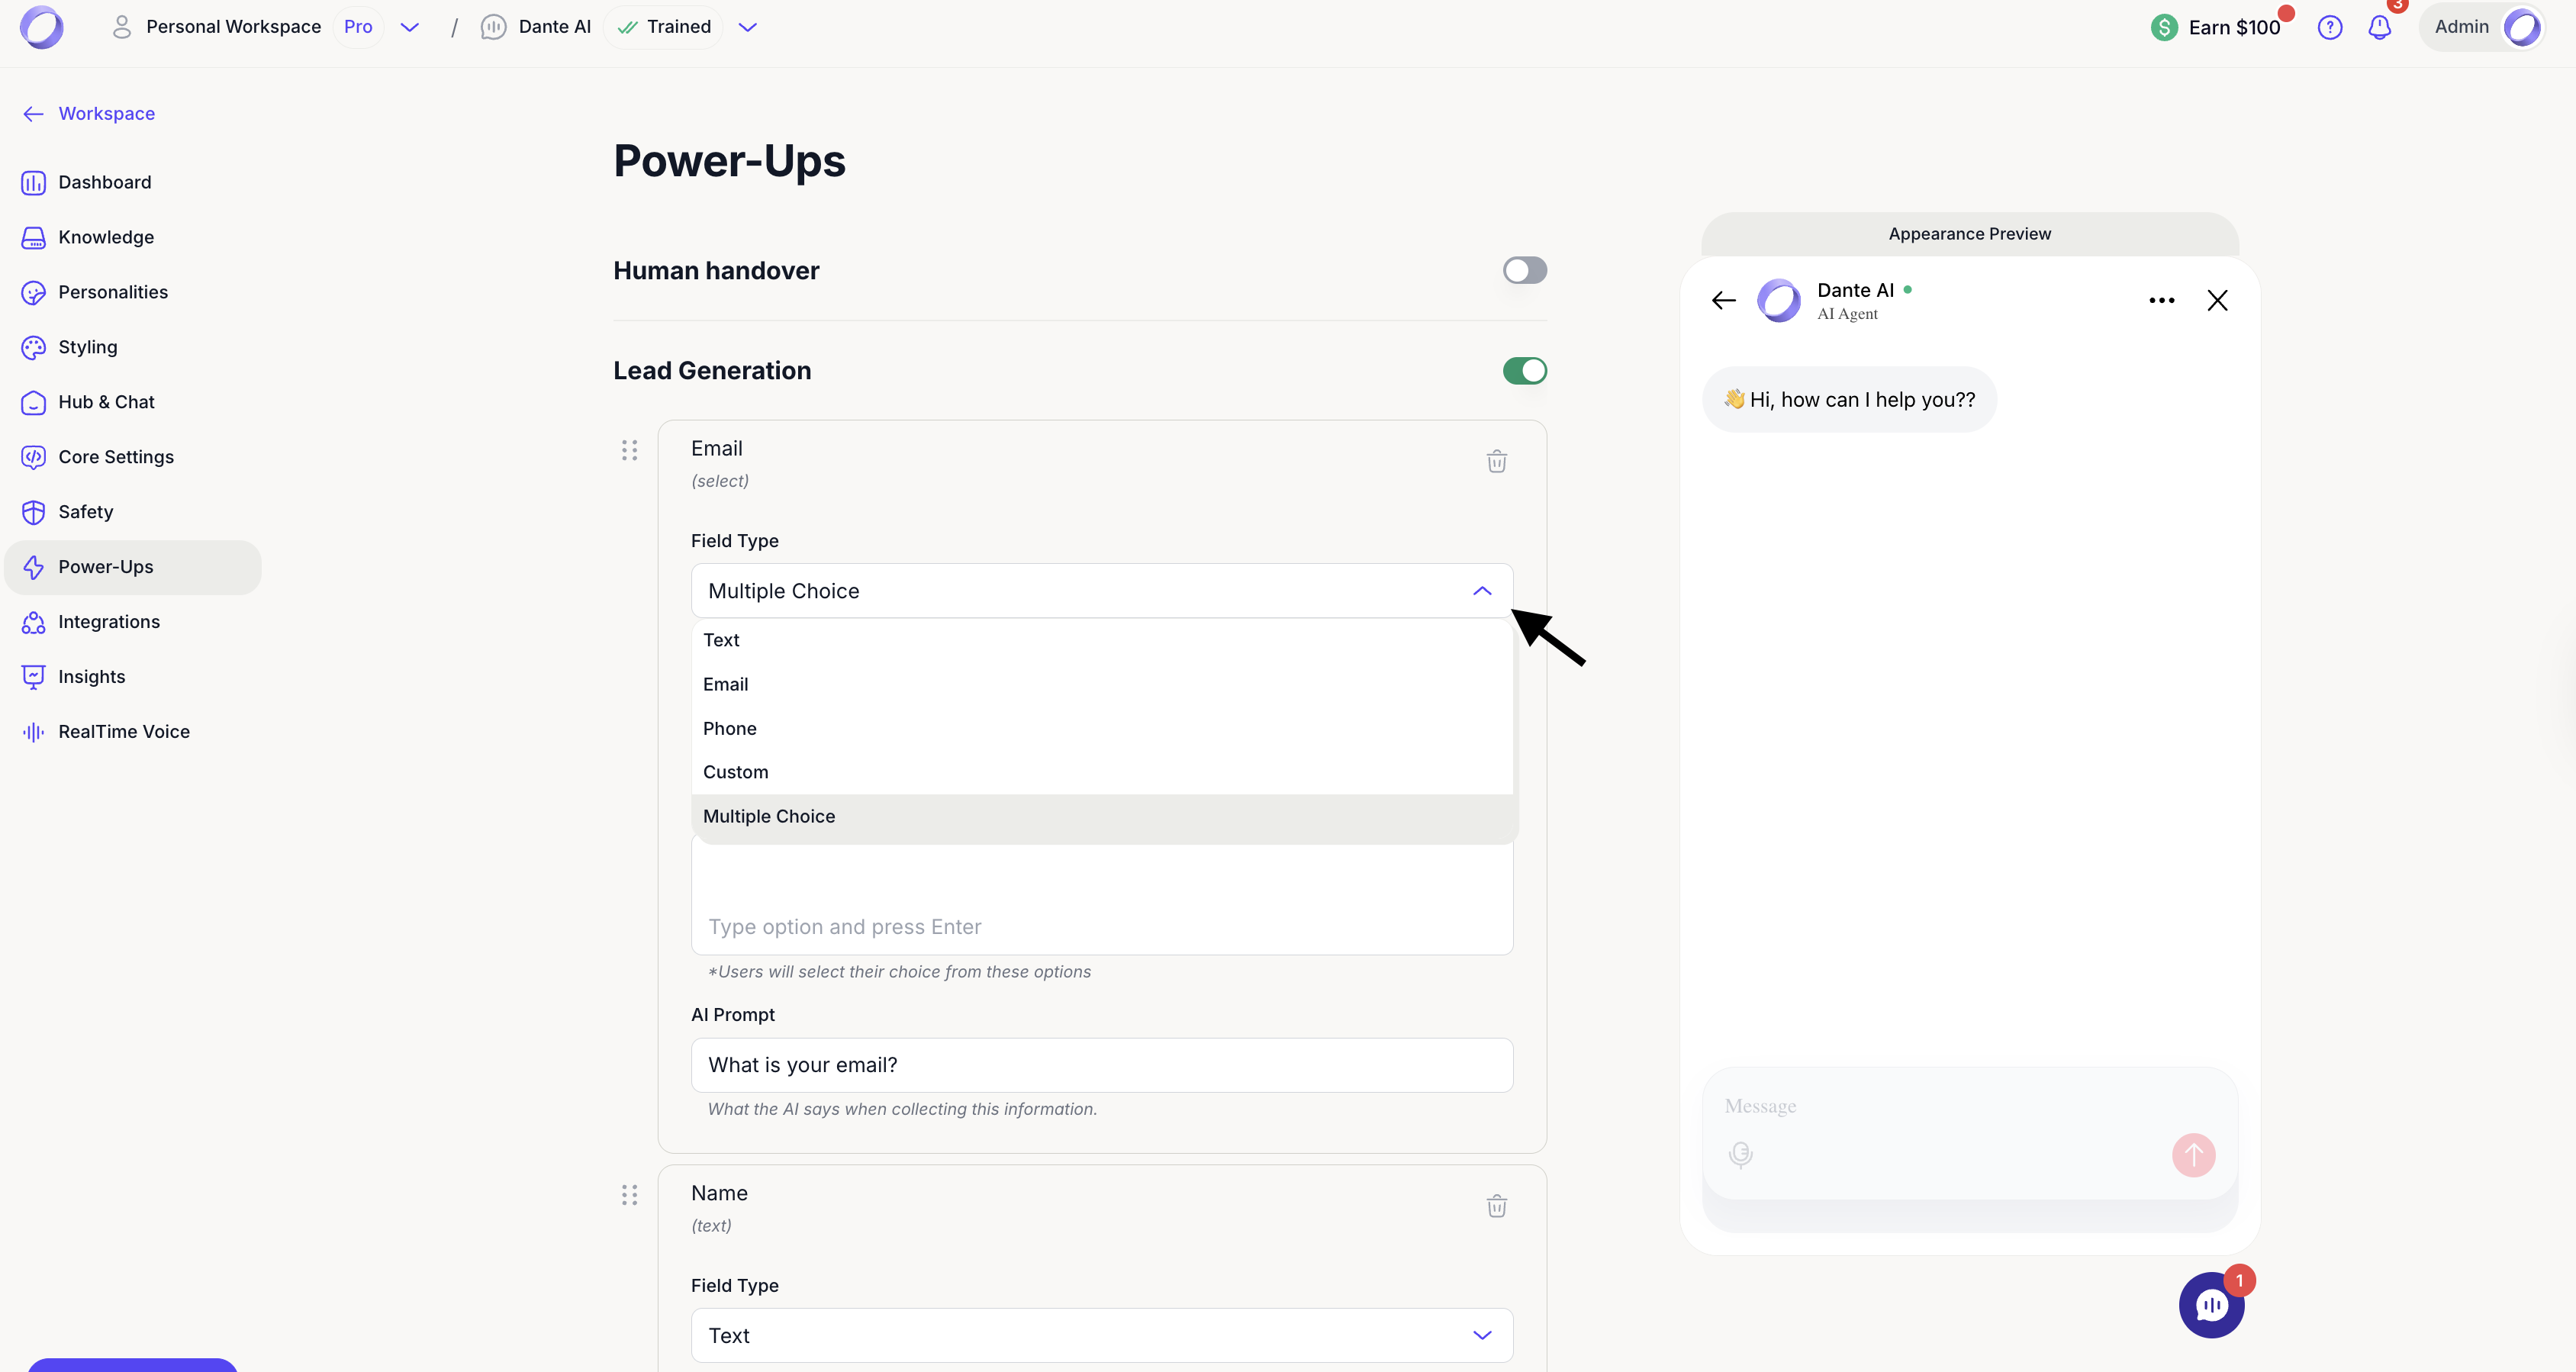Open the three-dot menu in chat preview

point(2161,300)
